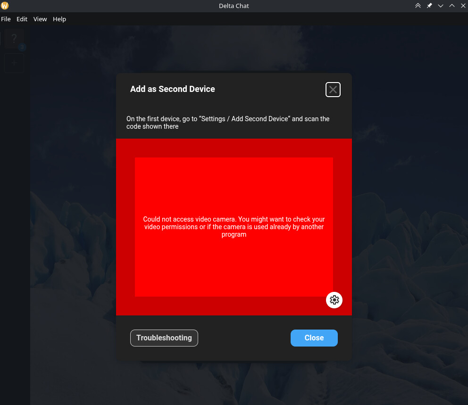Click the camera settings gear icon
This screenshot has width=468, height=405.
[334, 300]
